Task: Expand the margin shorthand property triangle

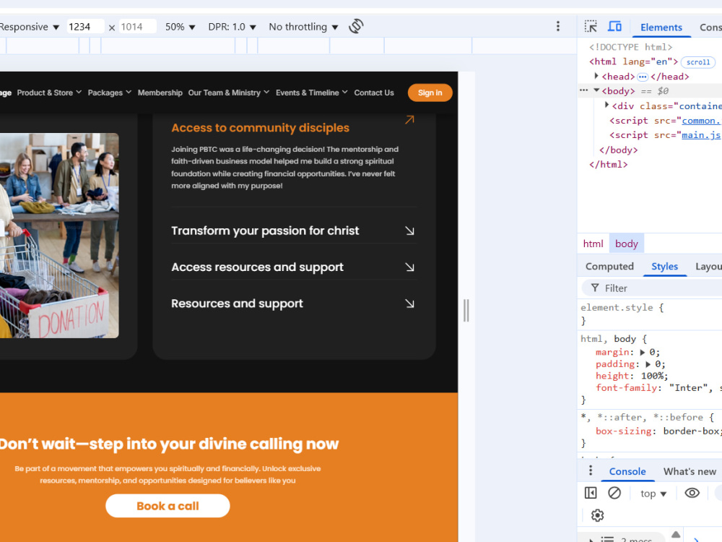Action: pos(643,353)
